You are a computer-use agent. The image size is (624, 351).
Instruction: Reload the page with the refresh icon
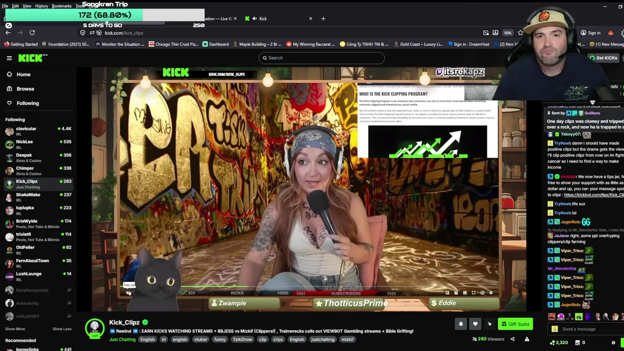coord(32,33)
